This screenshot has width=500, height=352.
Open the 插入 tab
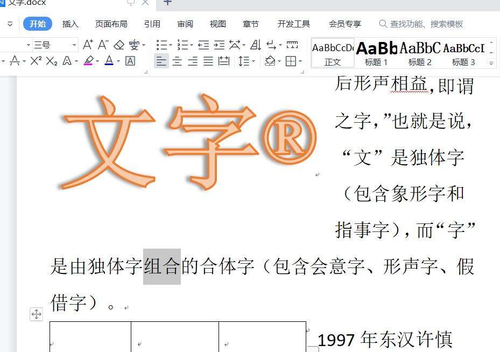click(70, 24)
